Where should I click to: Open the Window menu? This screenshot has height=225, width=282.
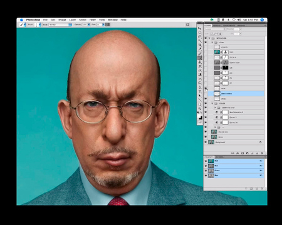(113, 20)
